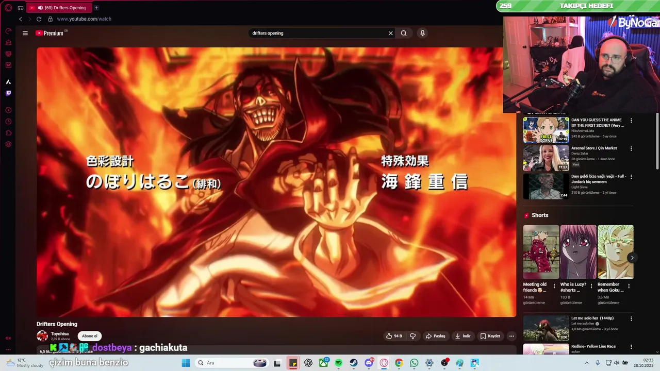
Task: Mute tab via speaker icon on tab
Action: coord(40,8)
